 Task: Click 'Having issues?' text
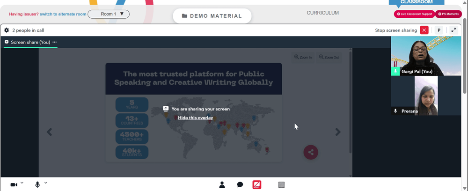(x=24, y=14)
